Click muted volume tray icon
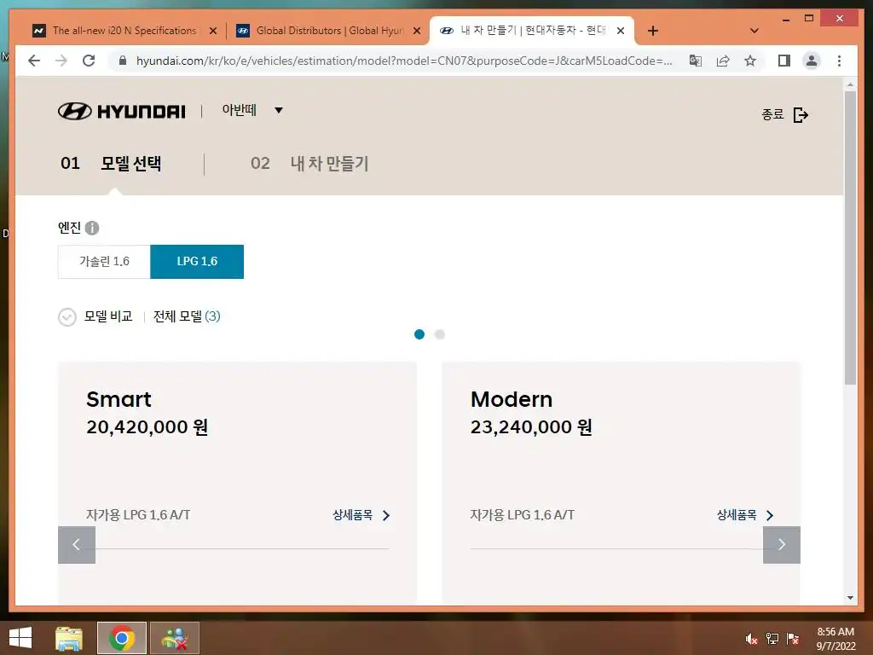Screen dimensions: 873x655 point(751,639)
